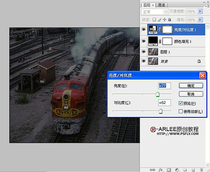Uncheck the 预览 preview checkbox

(181, 103)
